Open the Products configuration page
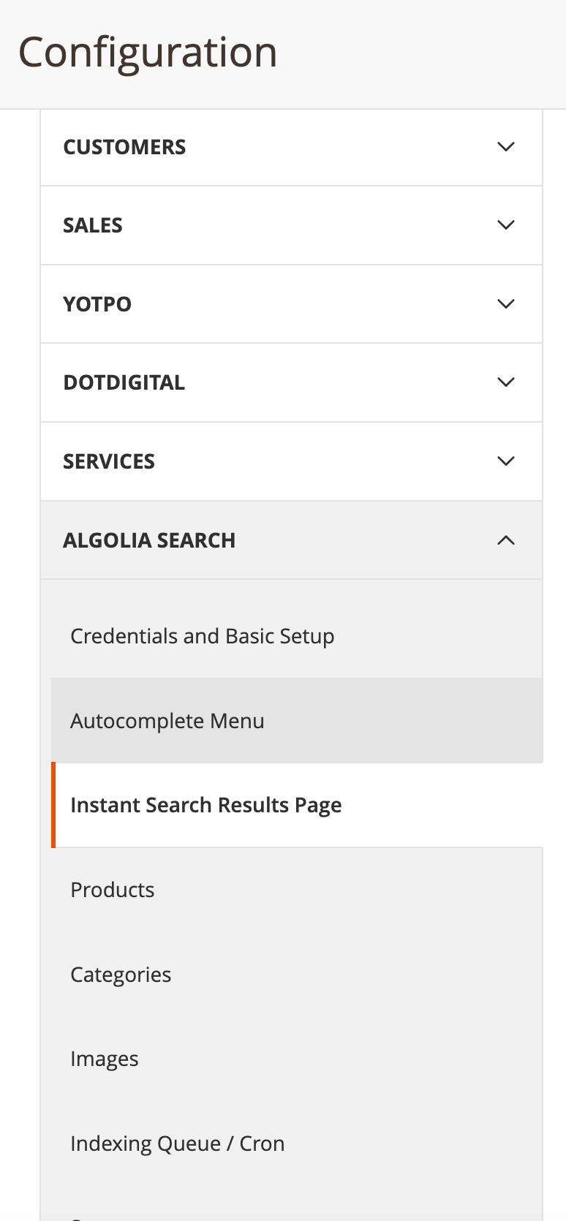566x1221 pixels. tap(112, 890)
